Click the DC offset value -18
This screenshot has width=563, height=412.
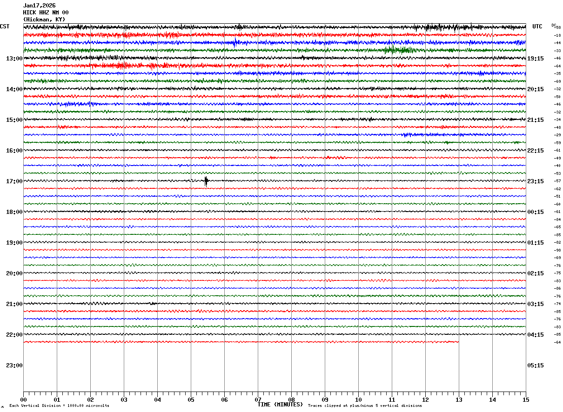click(x=557, y=35)
